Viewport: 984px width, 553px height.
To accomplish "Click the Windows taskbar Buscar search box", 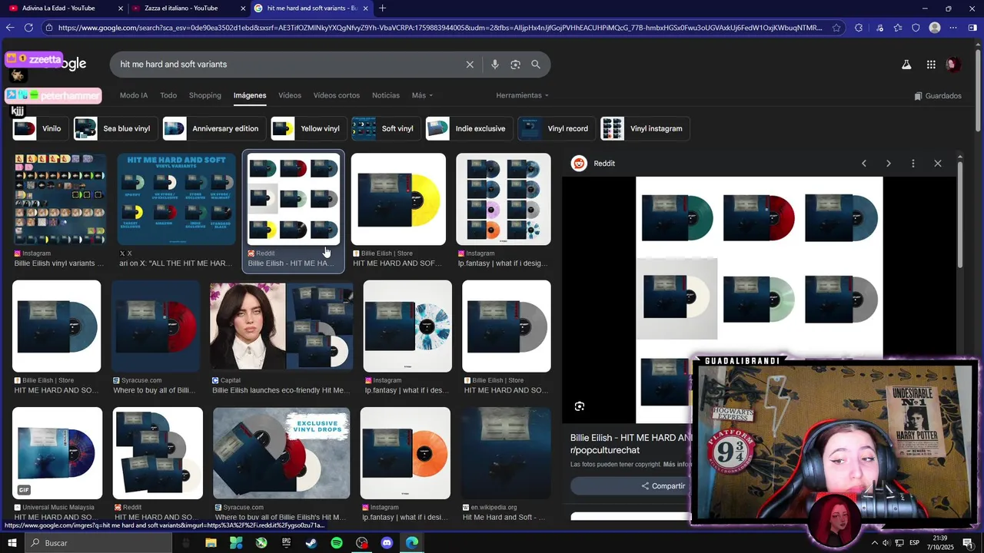I will pyautogui.click(x=98, y=543).
